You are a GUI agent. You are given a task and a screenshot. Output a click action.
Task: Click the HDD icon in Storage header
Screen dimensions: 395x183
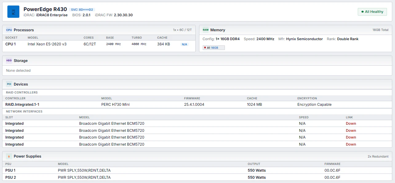(x=9, y=61)
